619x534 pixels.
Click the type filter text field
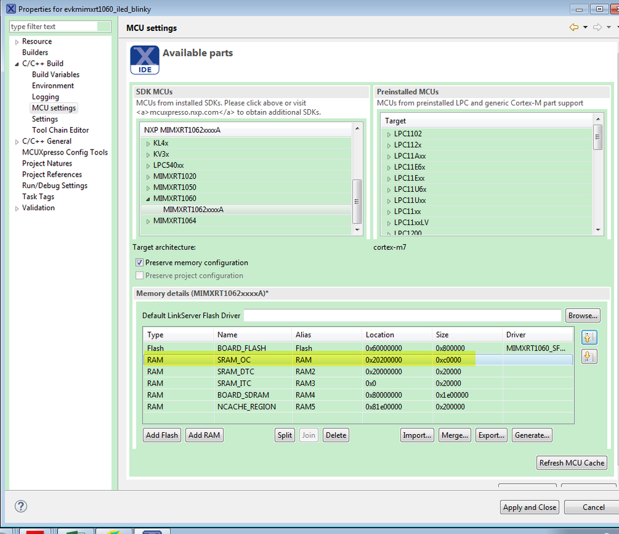pyautogui.click(x=60, y=27)
